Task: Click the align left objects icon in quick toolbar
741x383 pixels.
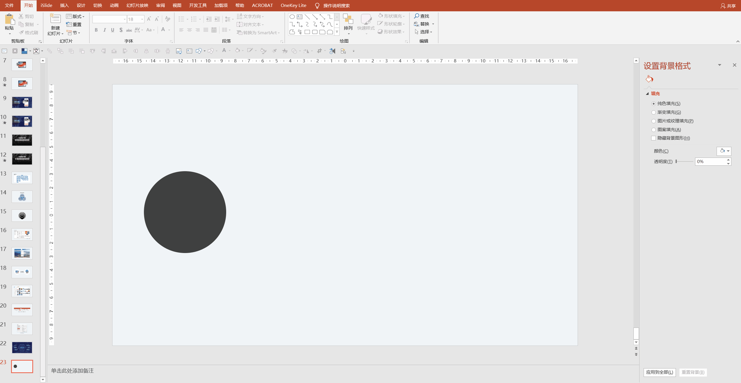Action: click(125, 51)
